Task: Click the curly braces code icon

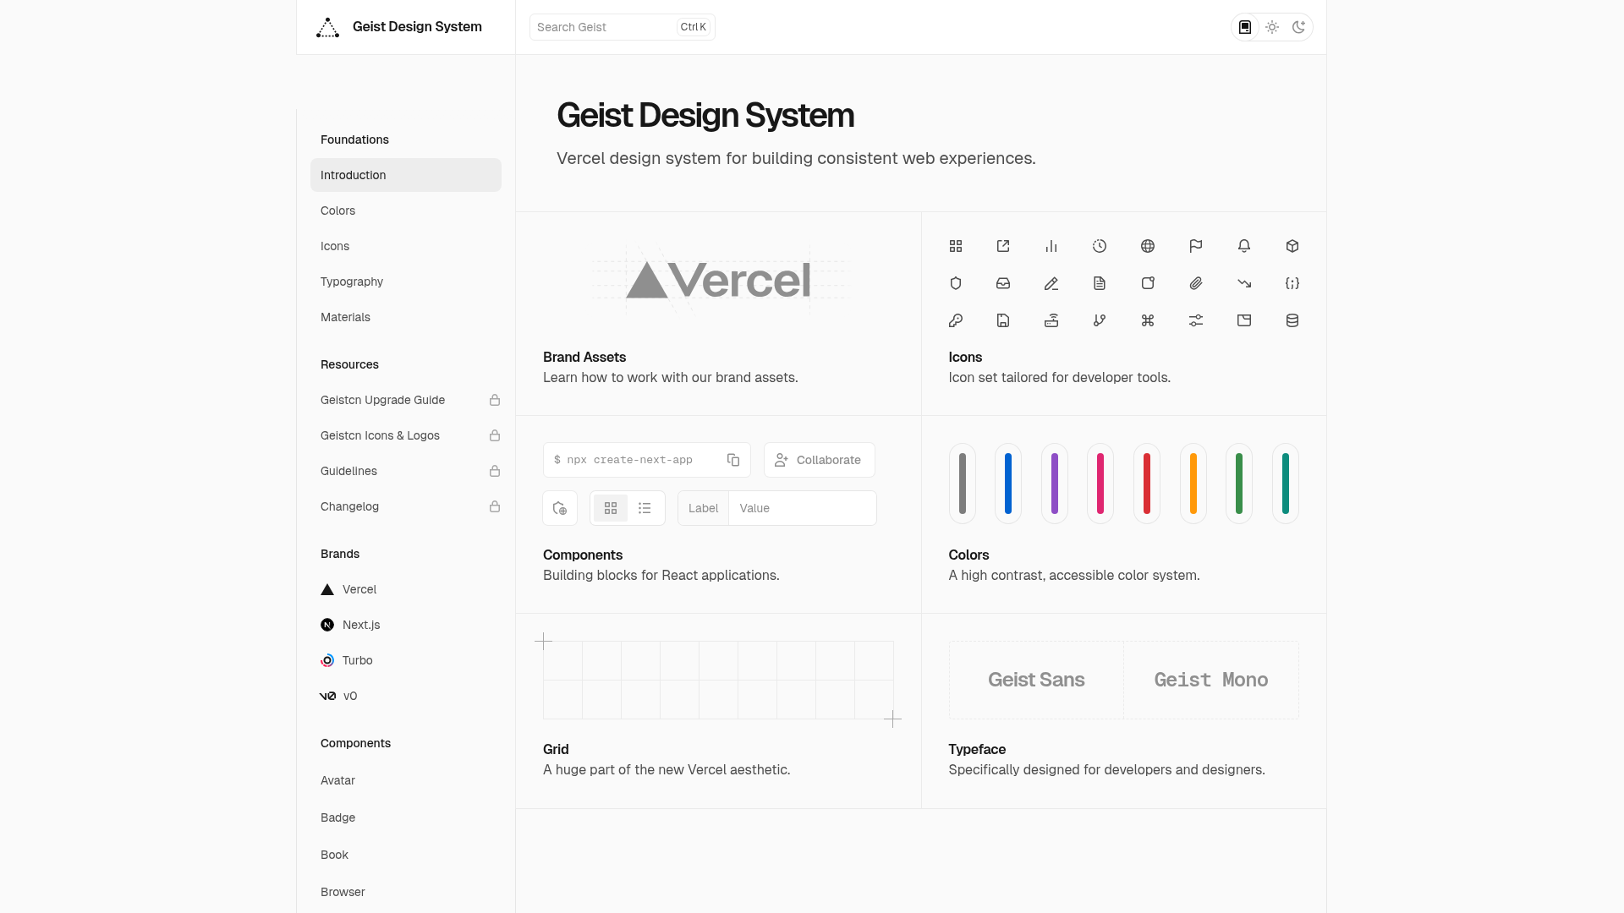Action: coord(1292,283)
